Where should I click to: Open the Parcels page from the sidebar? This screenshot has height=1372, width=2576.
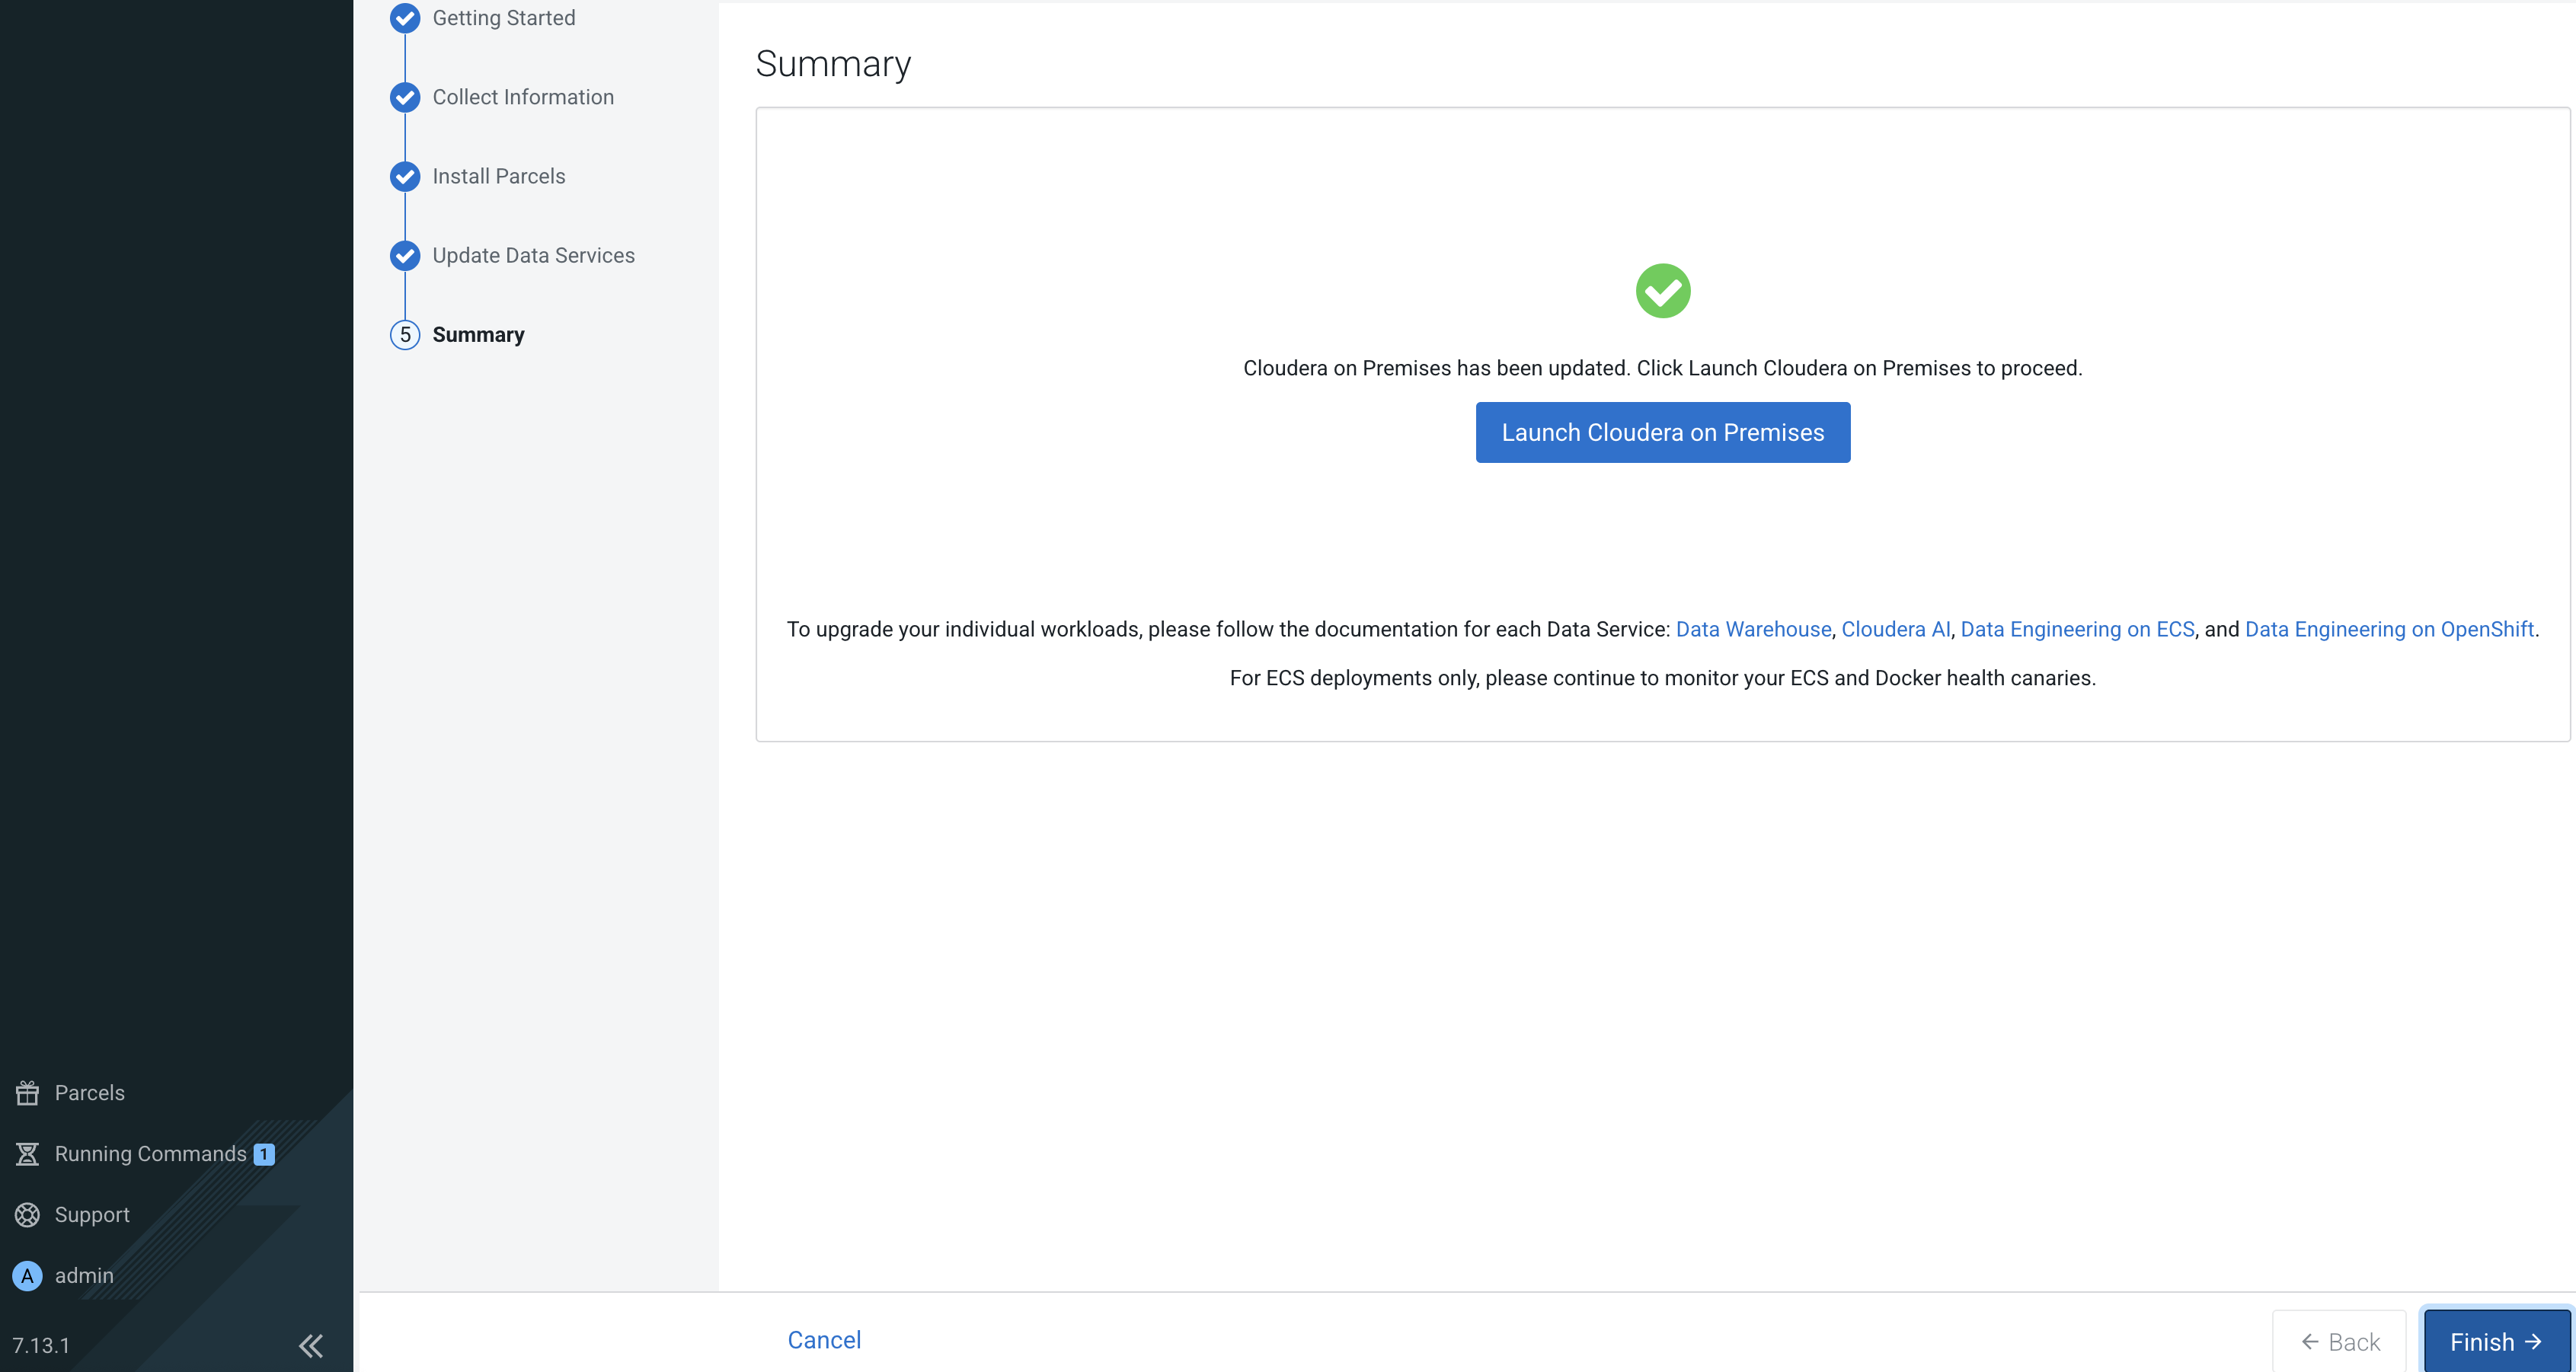[88, 1093]
